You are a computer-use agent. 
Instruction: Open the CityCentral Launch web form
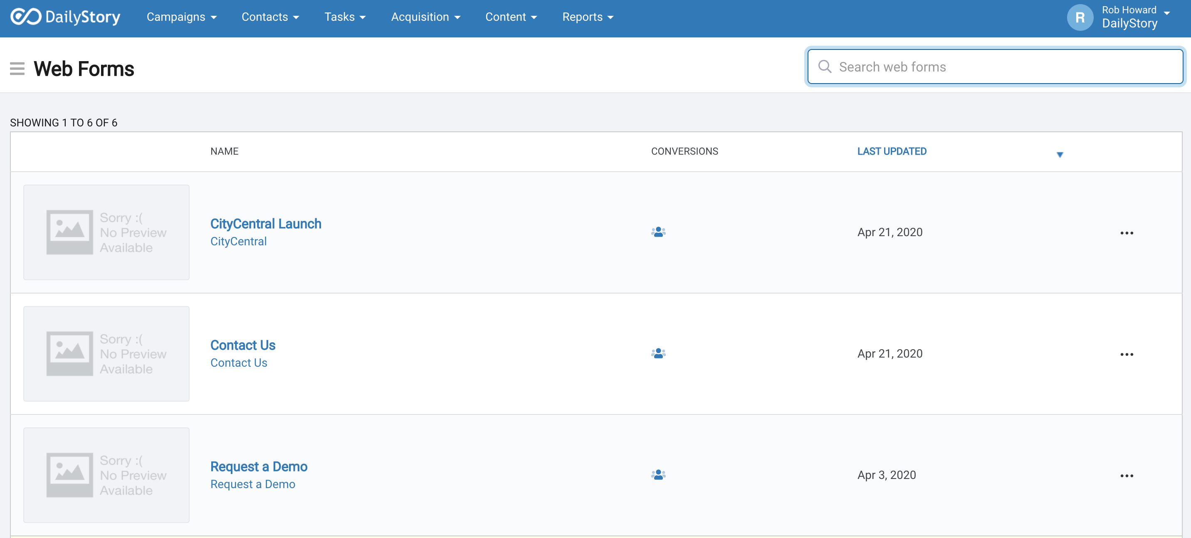pos(266,224)
